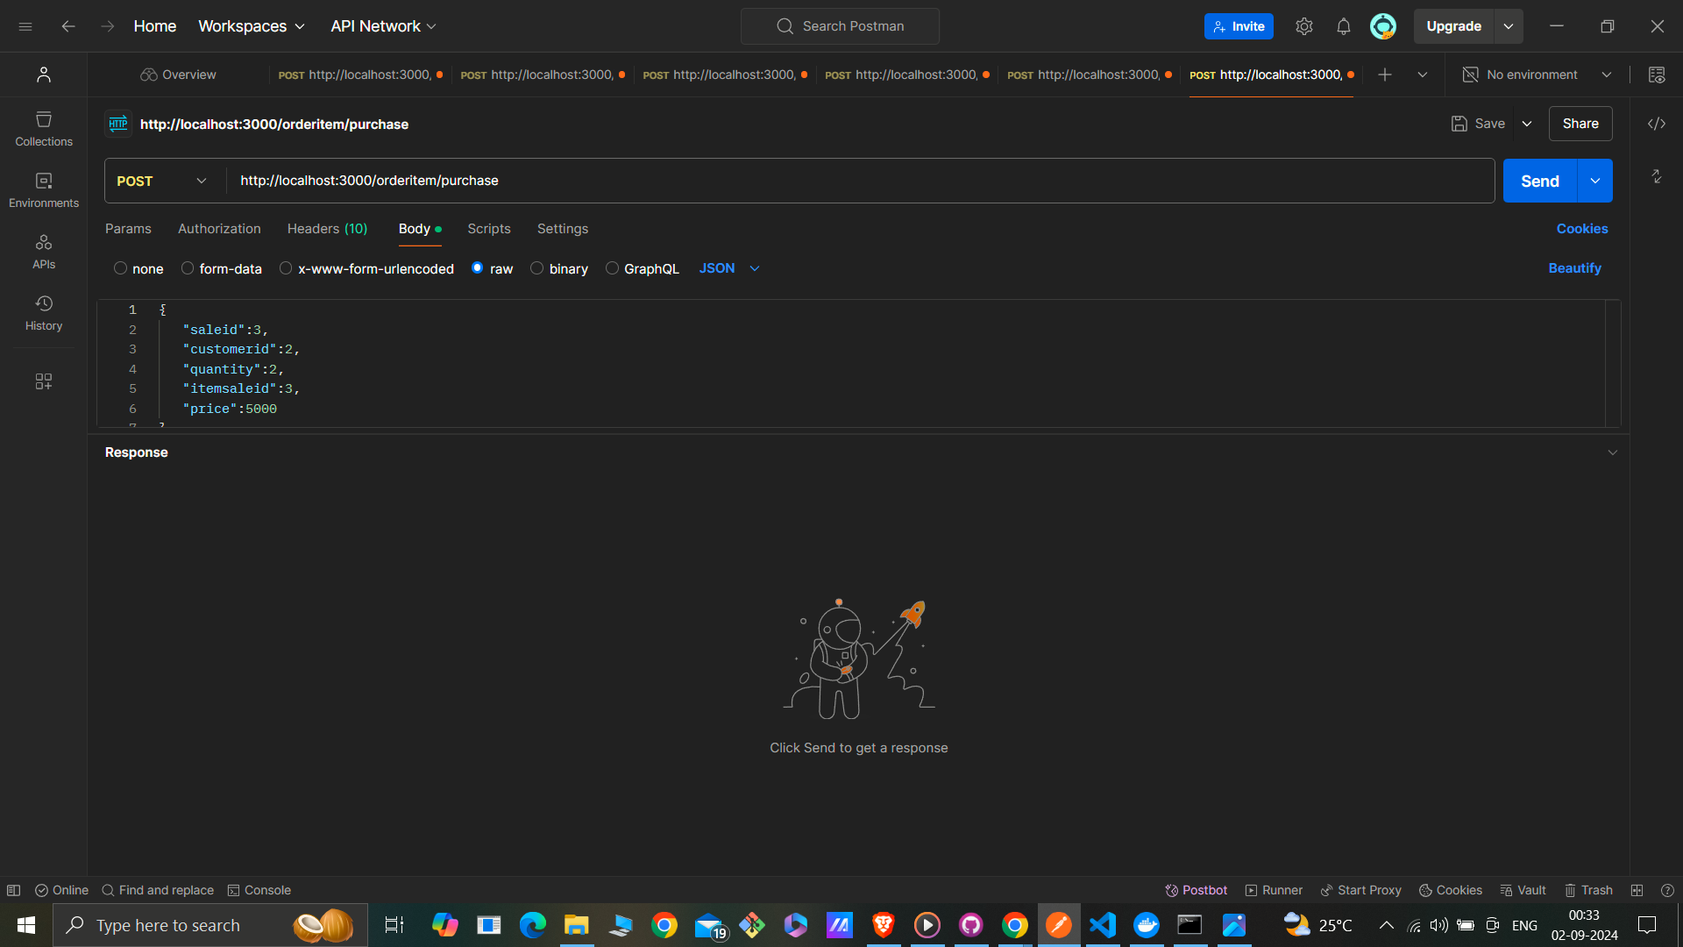1683x947 pixels.
Task: Open Postman settings gear
Action: point(1303,26)
